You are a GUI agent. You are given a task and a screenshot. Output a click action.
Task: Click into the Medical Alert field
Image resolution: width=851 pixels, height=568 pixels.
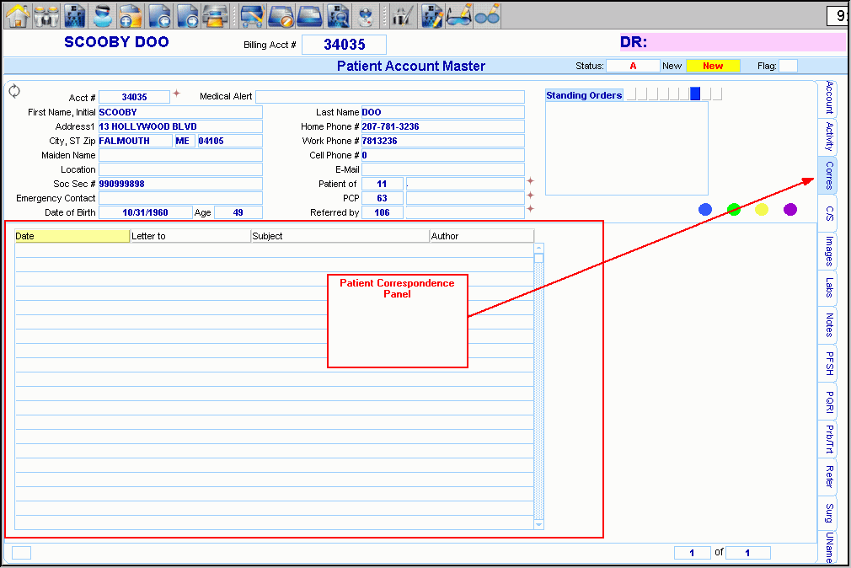pos(389,97)
